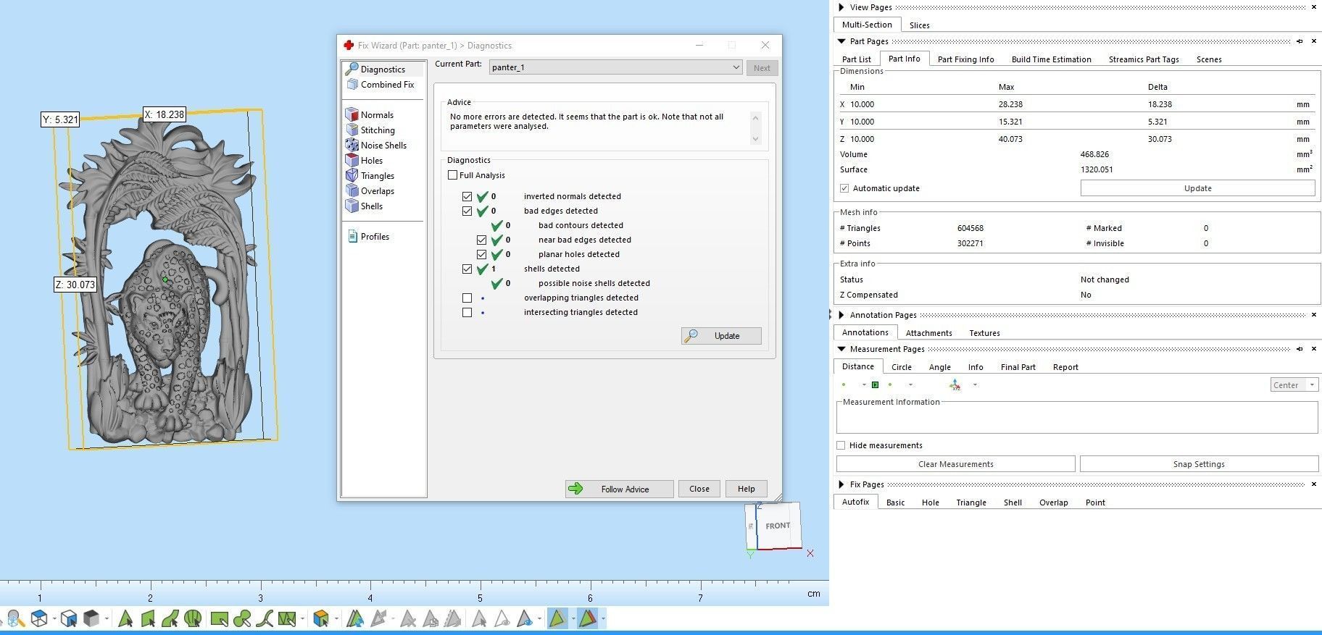Select the mark plane tool
Image resolution: width=1322 pixels, height=635 pixels.
click(x=148, y=618)
